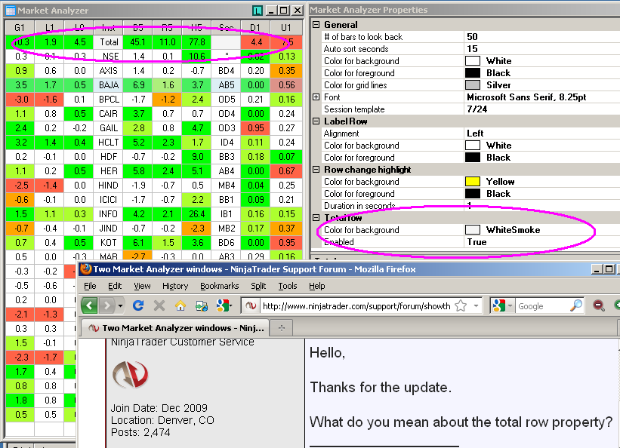Select the HCLT instrument cell
Screen dimensions: 620x448
point(108,143)
